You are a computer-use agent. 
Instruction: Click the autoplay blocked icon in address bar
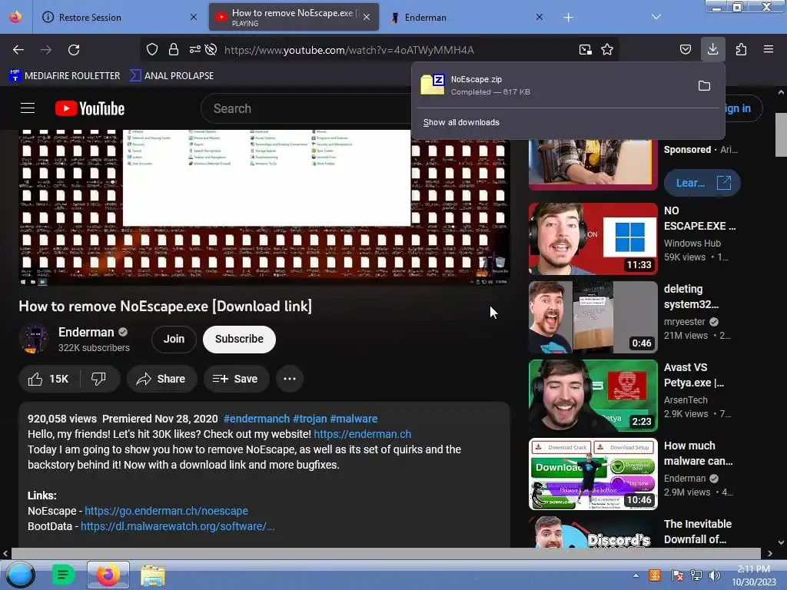211,50
